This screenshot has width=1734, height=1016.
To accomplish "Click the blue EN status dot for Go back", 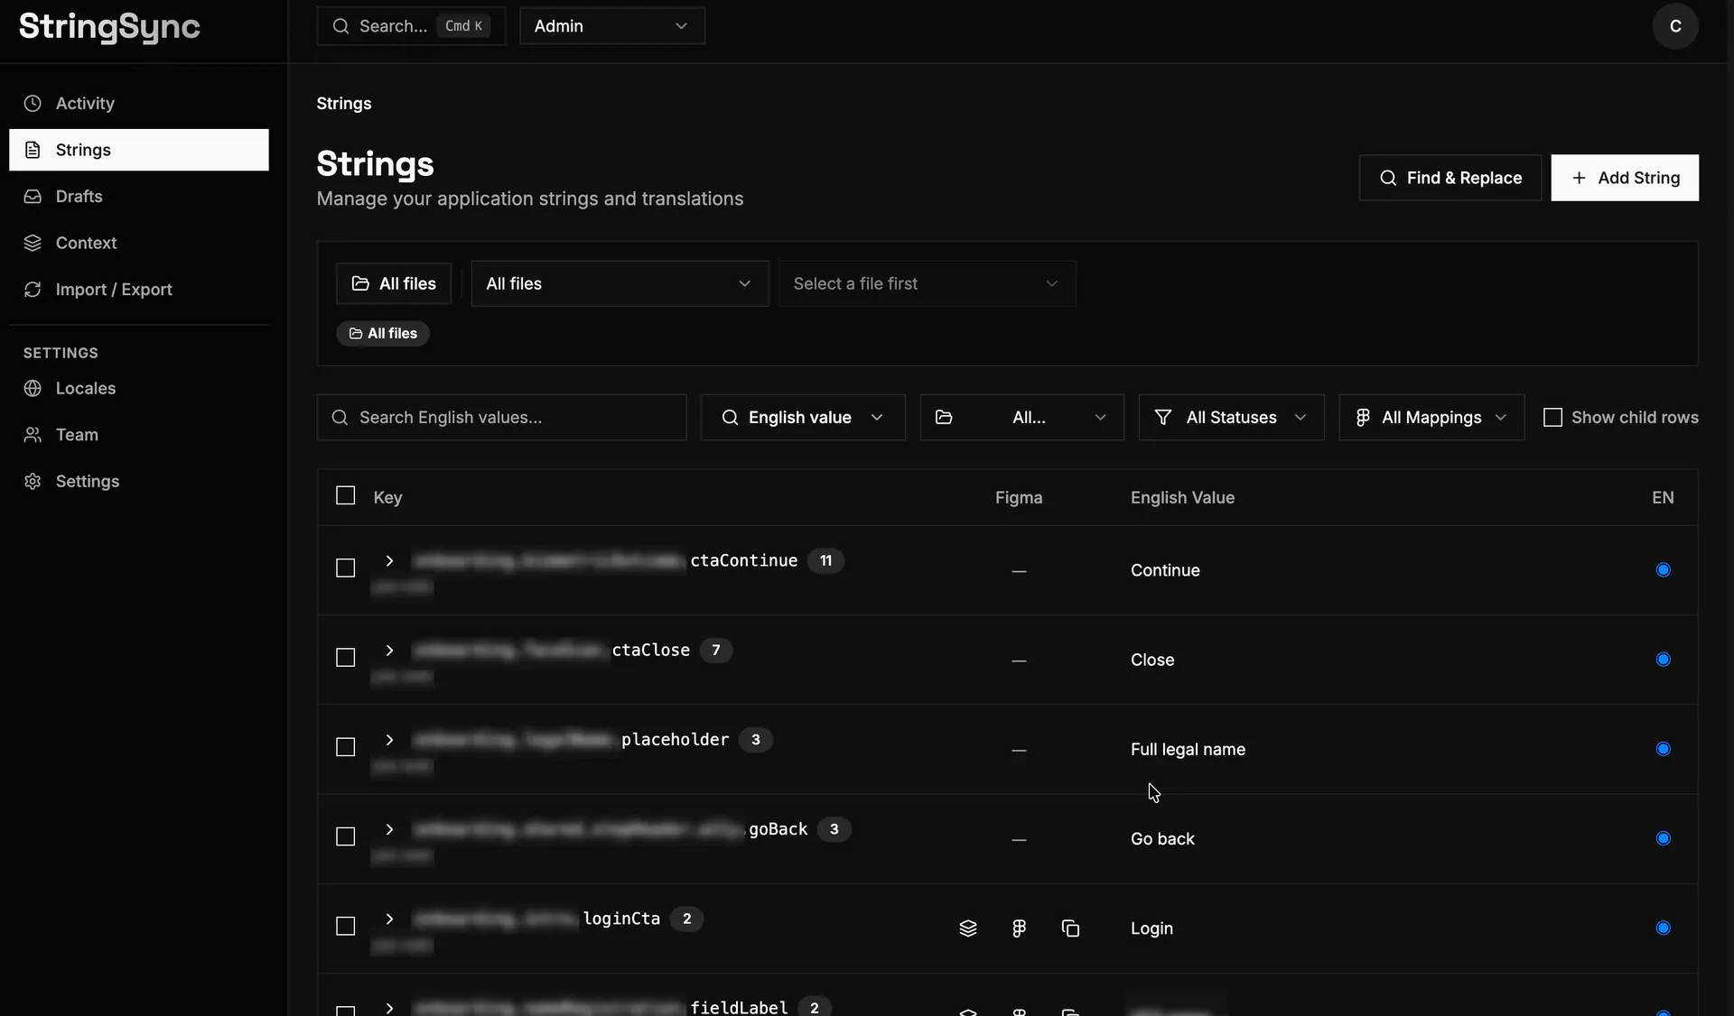I will [x=1663, y=838].
